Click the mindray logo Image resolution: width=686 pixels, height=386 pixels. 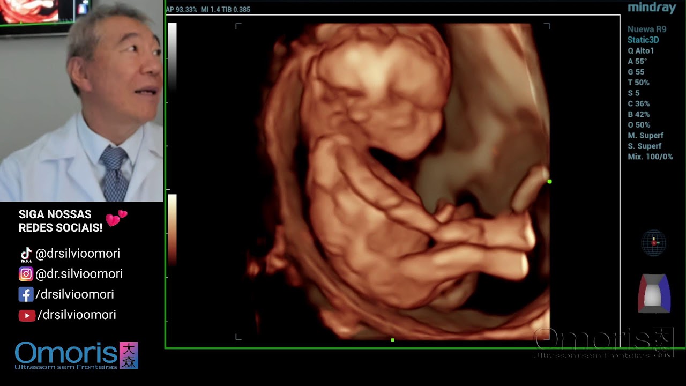coord(652,8)
